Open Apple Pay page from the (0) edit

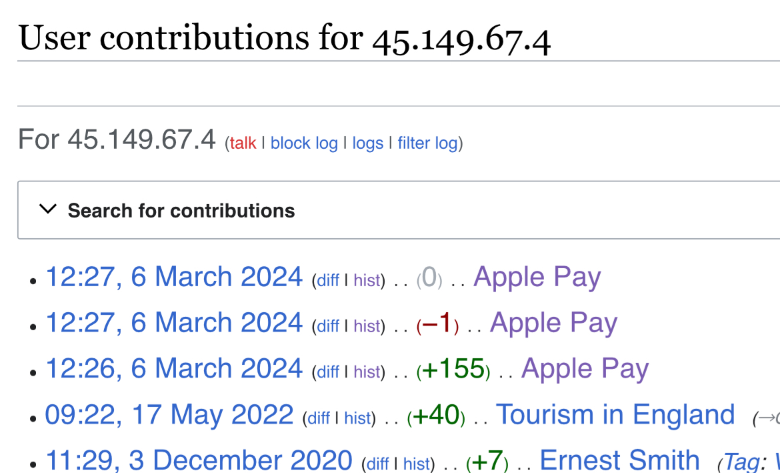pyautogui.click(x=537, y=278)
